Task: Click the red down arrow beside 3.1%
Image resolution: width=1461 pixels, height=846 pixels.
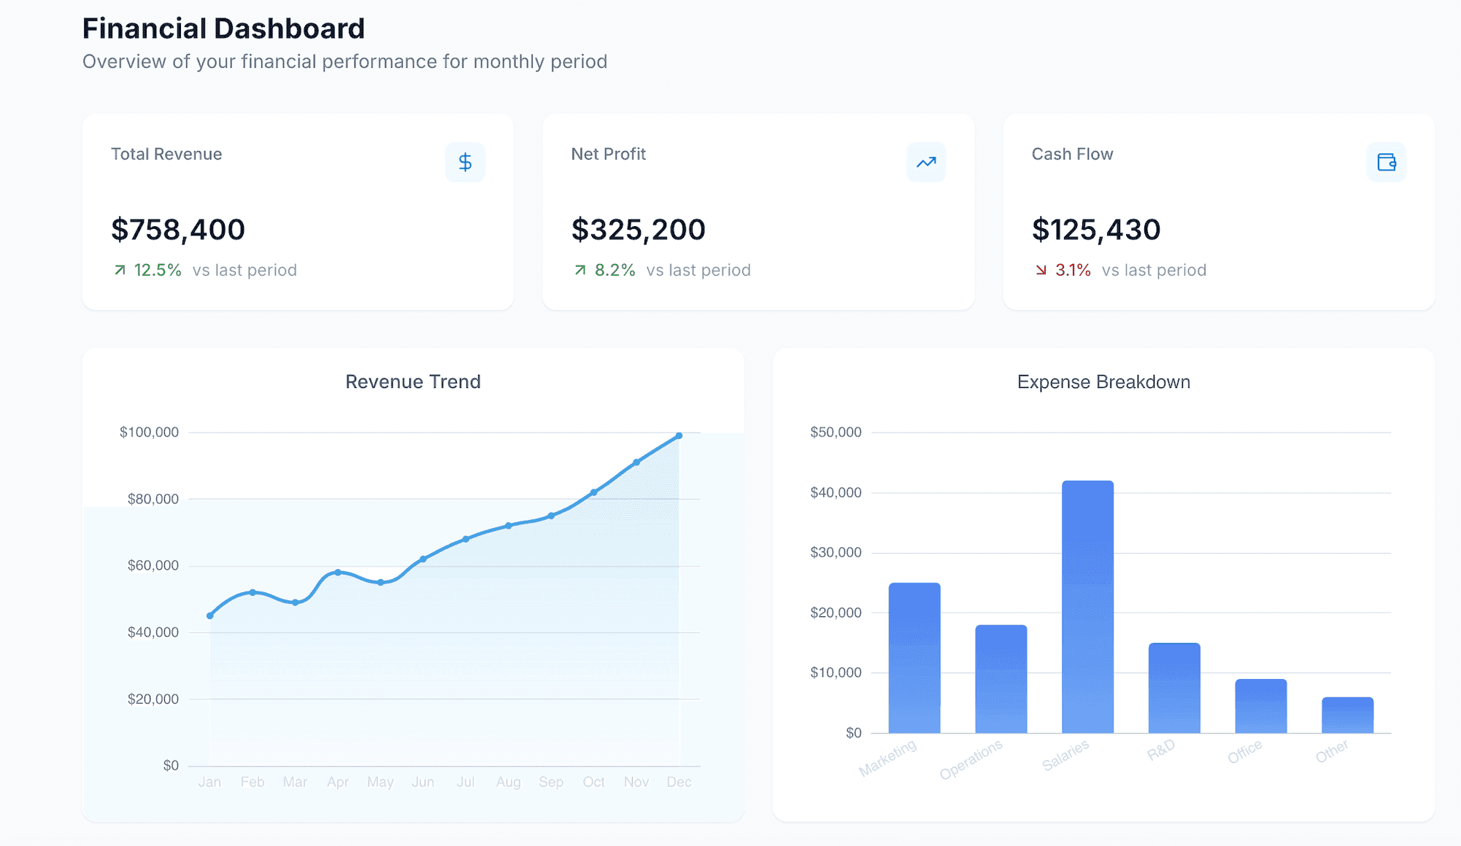Action: (1041, 271)
